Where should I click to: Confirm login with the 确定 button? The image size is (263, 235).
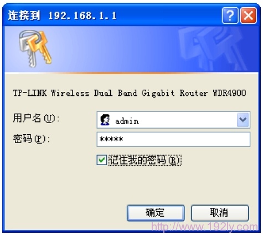[x=156, y=213]
